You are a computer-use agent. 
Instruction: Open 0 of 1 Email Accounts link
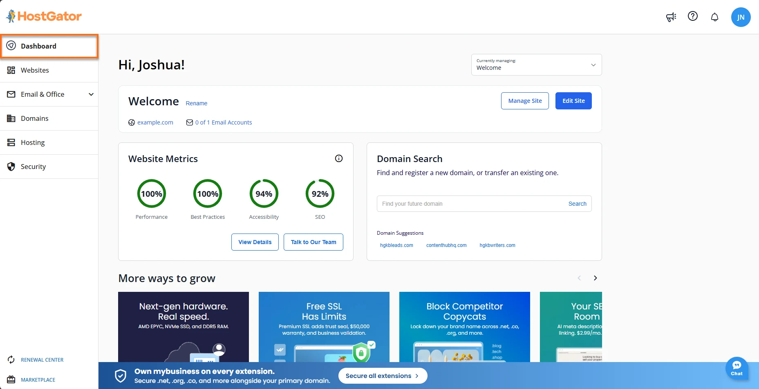tap(224, 122)
